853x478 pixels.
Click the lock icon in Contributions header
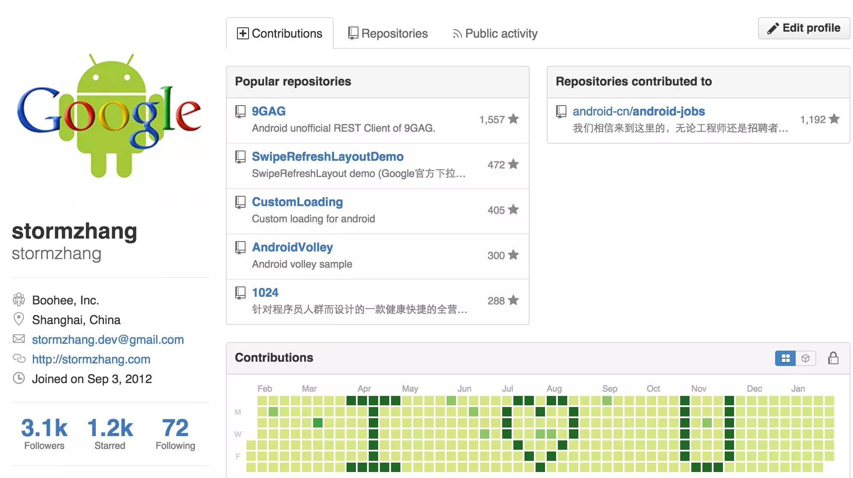(833, 358)
